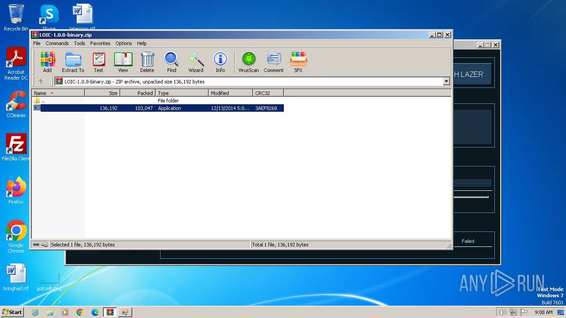Click the Comment toolbar icon
566x318 pixels.
(274, 62)
